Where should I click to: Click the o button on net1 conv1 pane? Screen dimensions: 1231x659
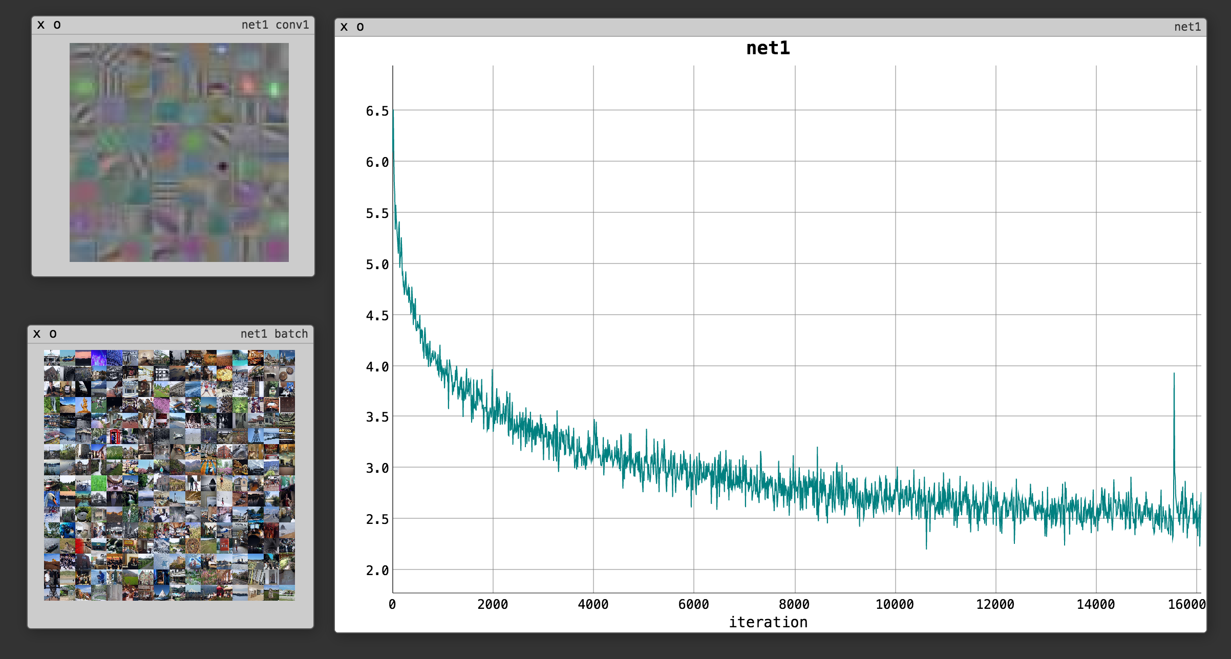57,25
